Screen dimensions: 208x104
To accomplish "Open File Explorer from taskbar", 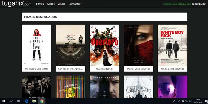I will tap(34, 101).
